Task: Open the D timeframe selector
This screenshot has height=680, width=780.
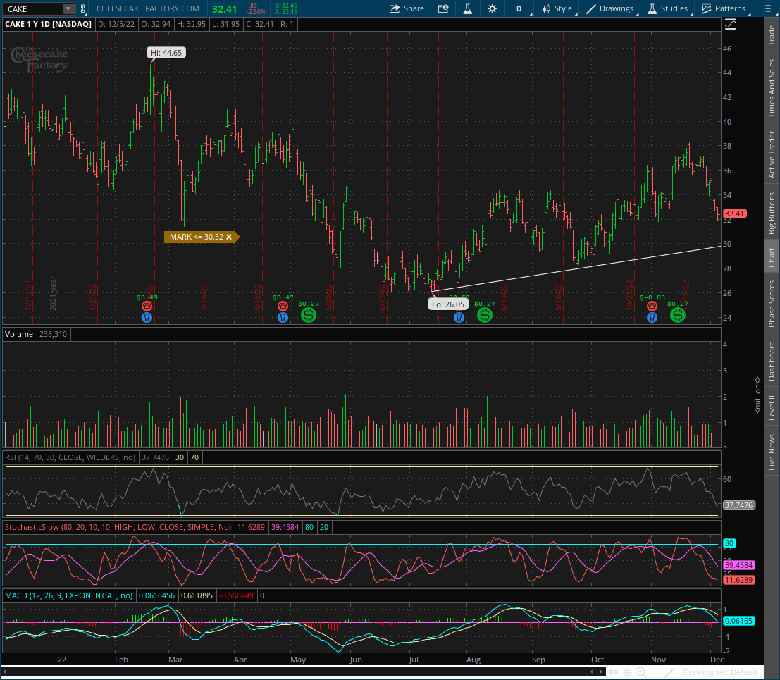Action: point(519,8)
